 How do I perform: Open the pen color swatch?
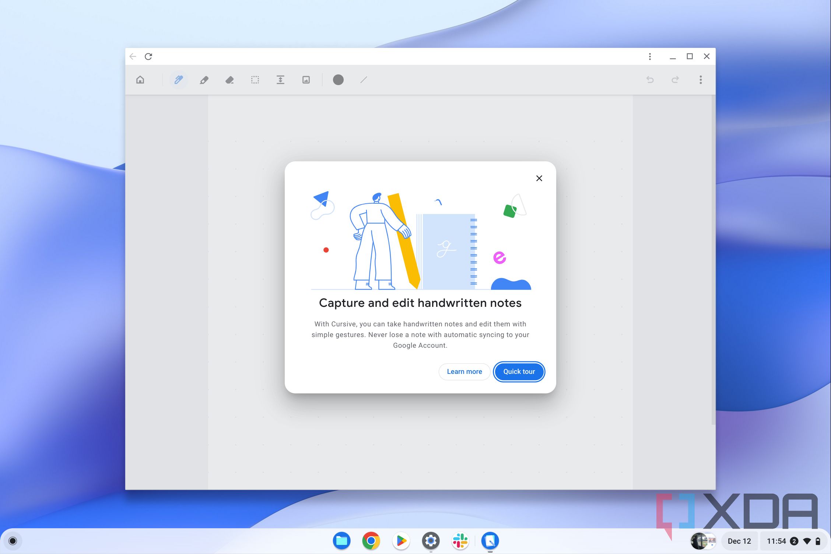338,80
